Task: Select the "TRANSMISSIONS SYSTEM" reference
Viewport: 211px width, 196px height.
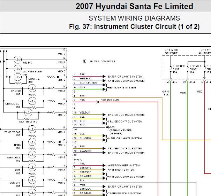Action: (125, 193)
